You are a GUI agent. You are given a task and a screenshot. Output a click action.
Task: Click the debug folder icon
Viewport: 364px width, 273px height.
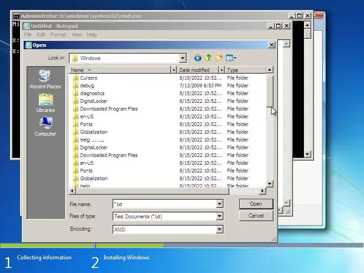click(76, 86)
